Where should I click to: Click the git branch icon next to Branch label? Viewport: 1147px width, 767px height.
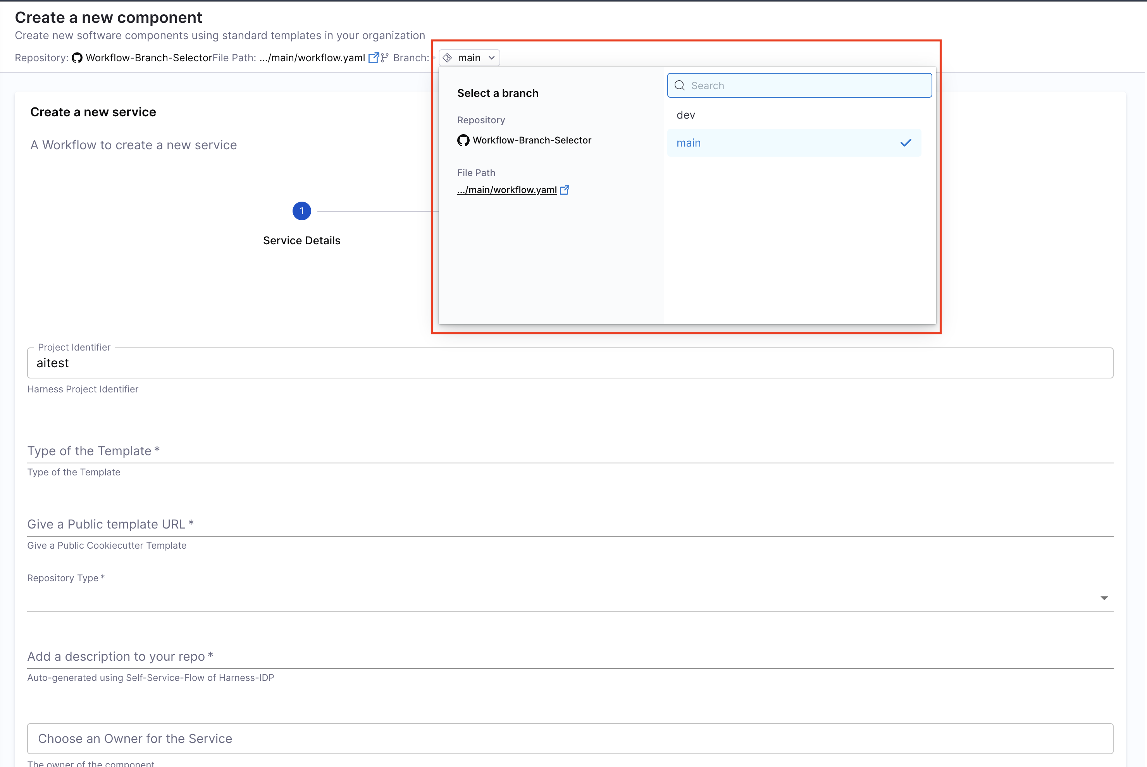(385, 58)
